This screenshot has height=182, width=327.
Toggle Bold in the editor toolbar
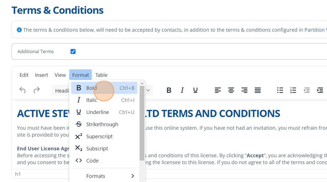169,90
